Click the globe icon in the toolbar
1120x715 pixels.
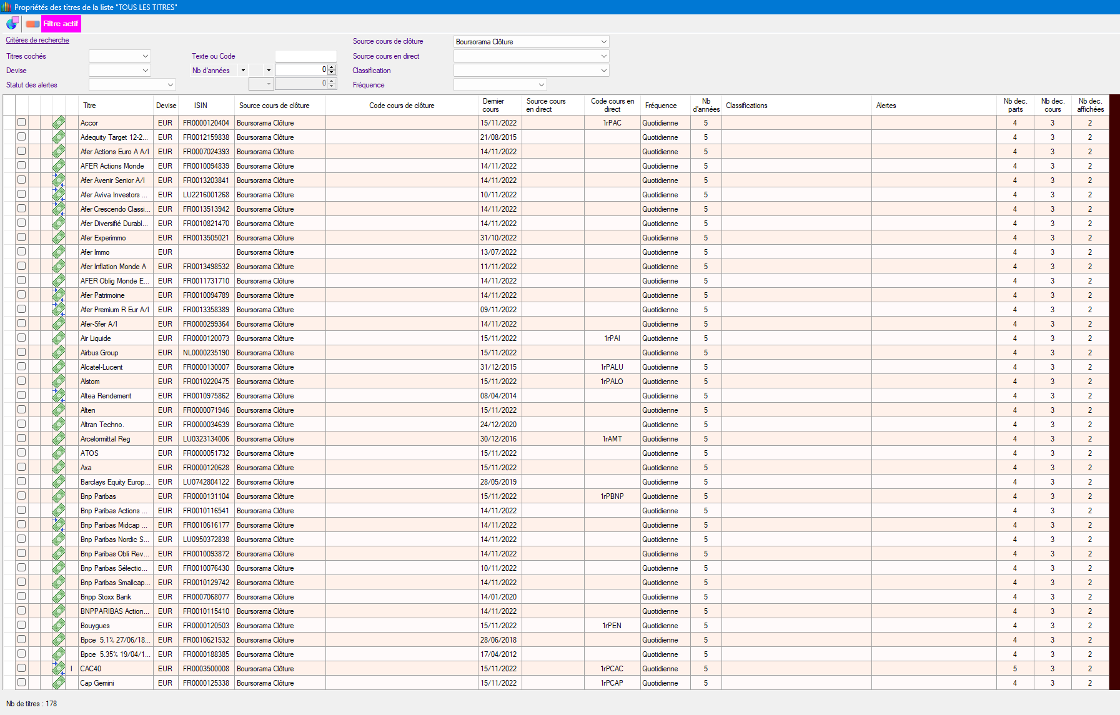pyautogui.click(x=12, y=24)
